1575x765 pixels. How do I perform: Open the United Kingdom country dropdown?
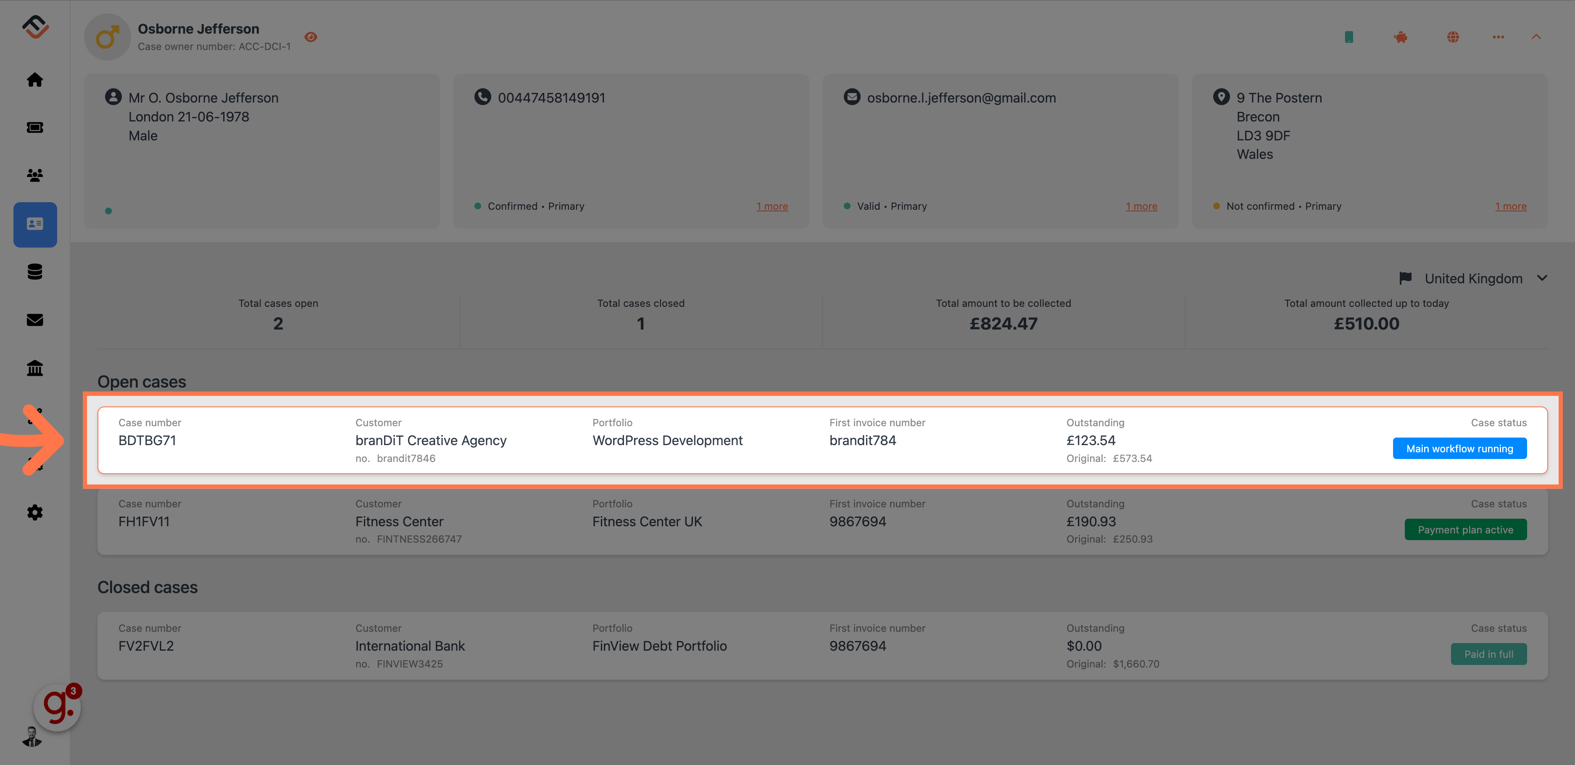coord(1473,278)
